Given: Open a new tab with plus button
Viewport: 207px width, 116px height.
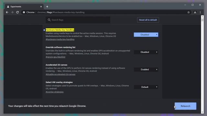Looking at the screenshot, I should (x=47, y=6).
